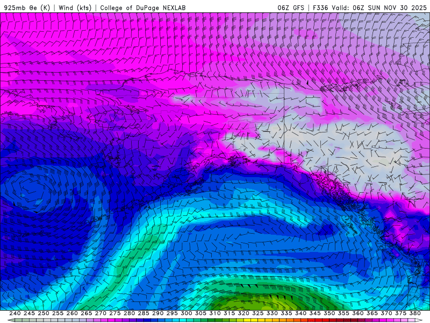The width and height of the screenshot is (430, 323).
Task: Click the 370 color scale label
Action: [x=386, y=313]
